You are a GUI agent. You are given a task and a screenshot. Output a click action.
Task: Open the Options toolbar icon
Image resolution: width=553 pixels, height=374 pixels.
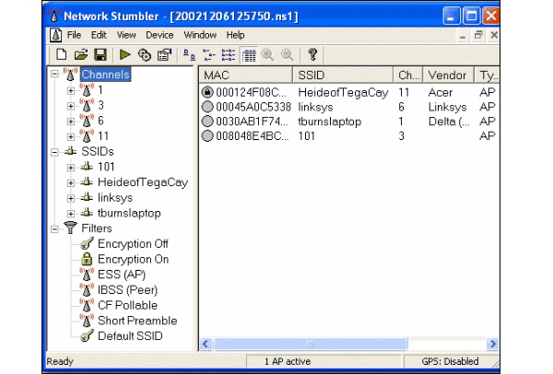(x=164, y=55)
